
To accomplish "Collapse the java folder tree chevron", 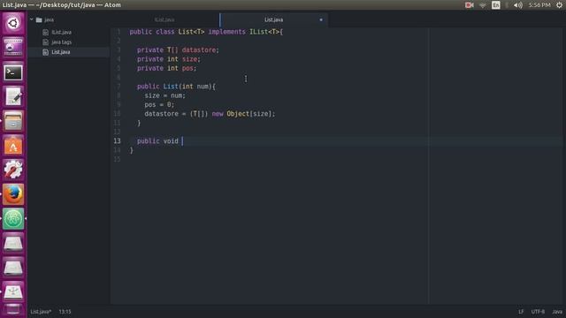I will coord(32,19).
